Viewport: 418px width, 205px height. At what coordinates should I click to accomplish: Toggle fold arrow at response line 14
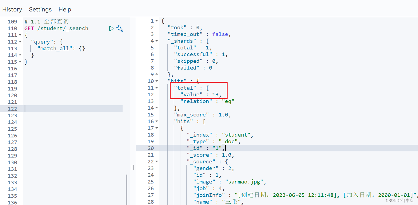(x=156, y=108)
